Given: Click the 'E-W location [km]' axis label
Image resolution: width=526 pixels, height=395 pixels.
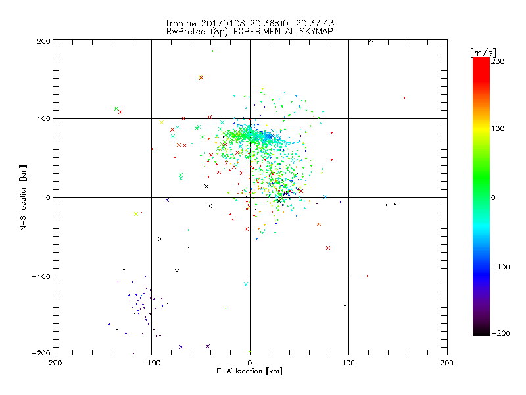Looking at the screenshot, I should (x=249, y=371).
